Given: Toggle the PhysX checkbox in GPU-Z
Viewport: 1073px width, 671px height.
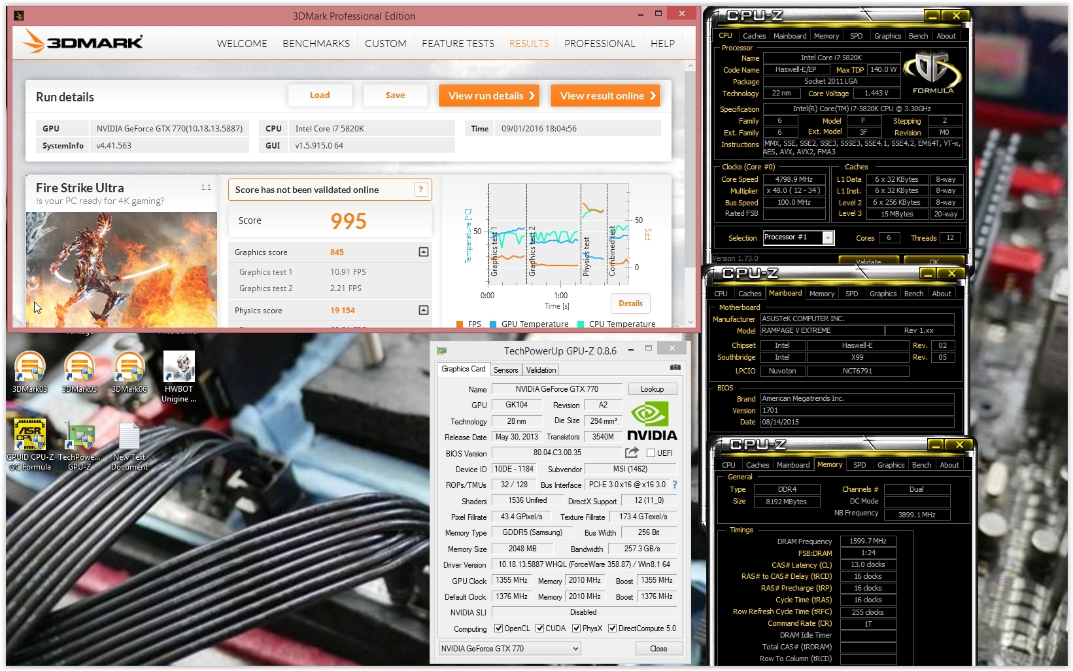Looking at the screenshot, I should 576,628.
